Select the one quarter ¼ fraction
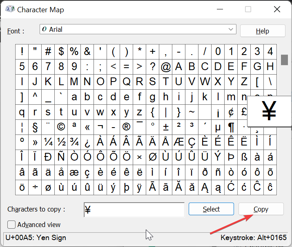 point(48,142)
